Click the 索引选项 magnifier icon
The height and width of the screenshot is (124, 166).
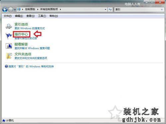coord(9,26)
